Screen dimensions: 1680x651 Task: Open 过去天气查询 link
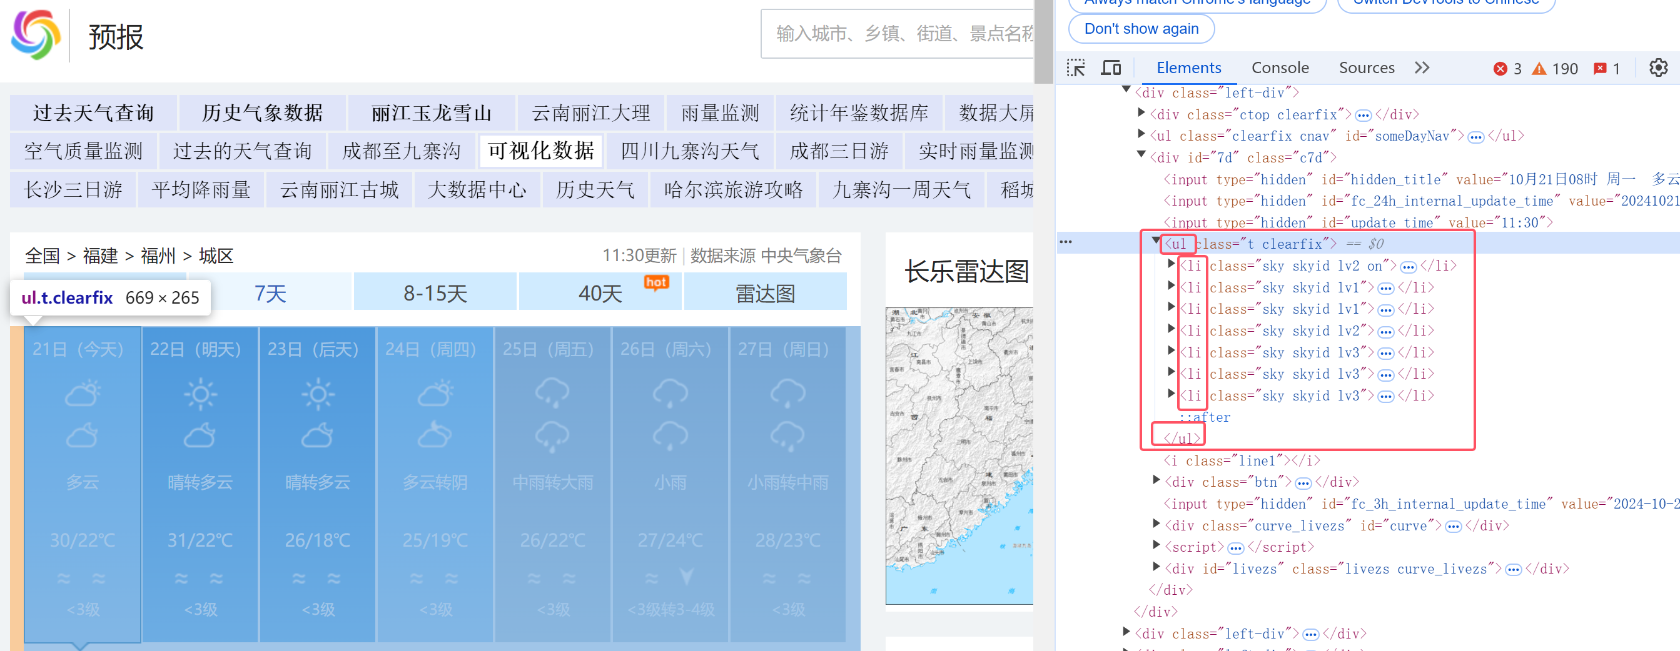[93, 112]
